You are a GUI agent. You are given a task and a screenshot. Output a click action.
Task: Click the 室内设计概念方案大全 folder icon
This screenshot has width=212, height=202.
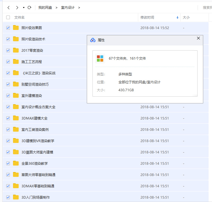click(x=16, y=107)
